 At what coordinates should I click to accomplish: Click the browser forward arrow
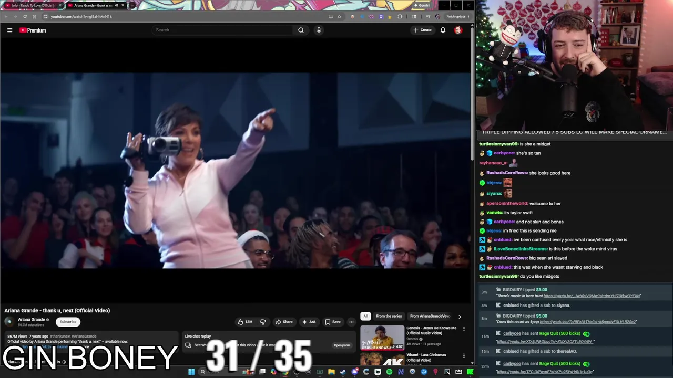tap(15, 16)
